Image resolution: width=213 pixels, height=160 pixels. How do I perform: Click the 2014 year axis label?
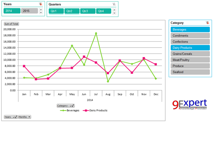click(x=90, y=100)
